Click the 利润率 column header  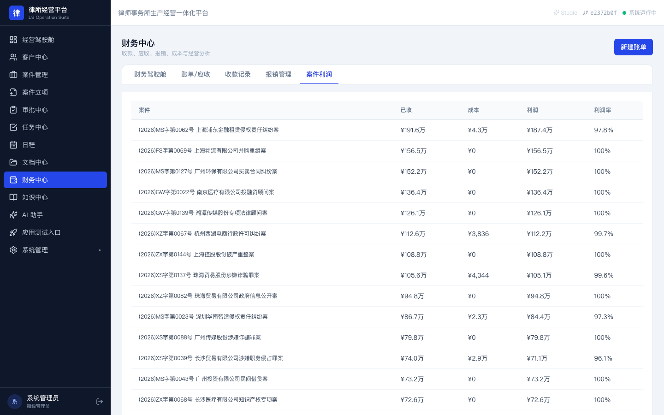pyautogui.click(x=603, y=110)
